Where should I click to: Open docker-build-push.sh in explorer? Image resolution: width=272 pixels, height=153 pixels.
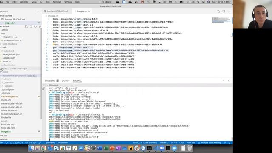(x=11, y=114)
